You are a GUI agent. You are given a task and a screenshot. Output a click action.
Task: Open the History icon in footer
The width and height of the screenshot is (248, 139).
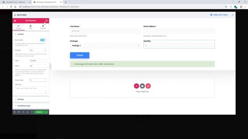(23, 112)
